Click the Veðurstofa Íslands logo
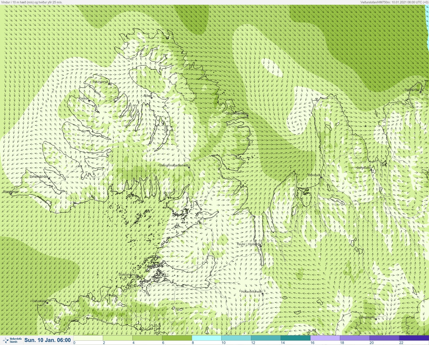 click(x=12, y=340)
